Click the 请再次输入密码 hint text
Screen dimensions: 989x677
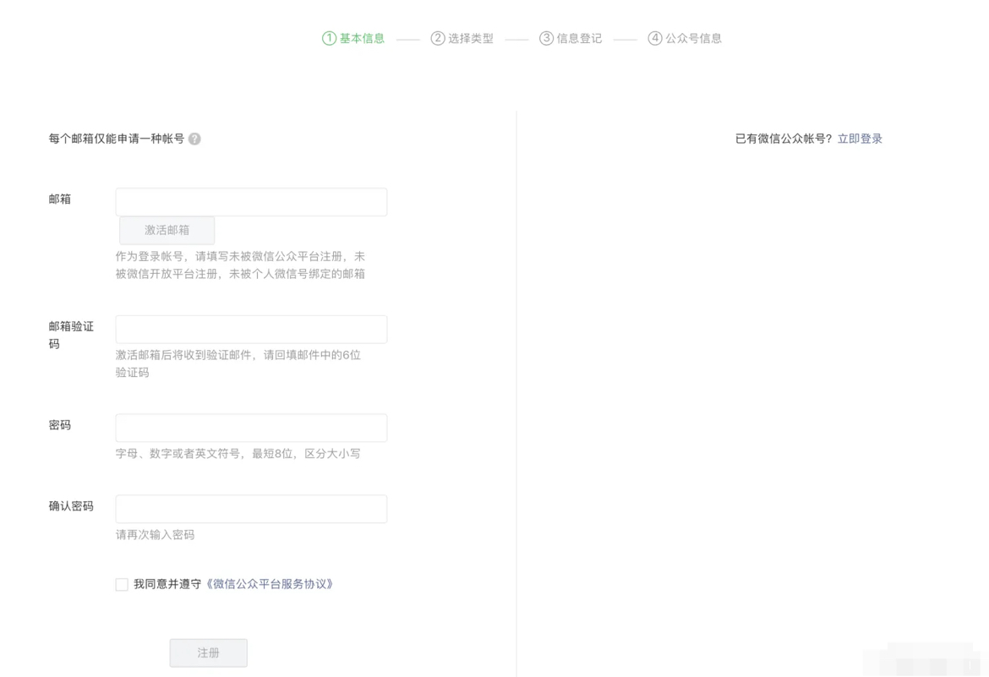tap(155, 535)
